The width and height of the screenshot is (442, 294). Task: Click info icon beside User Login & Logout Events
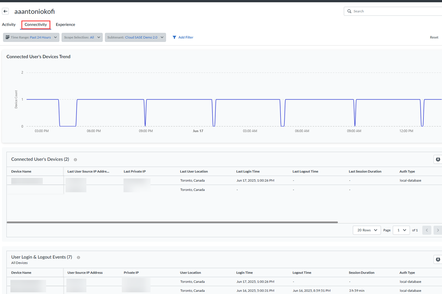pyautogui.click(x=78, y=258)
